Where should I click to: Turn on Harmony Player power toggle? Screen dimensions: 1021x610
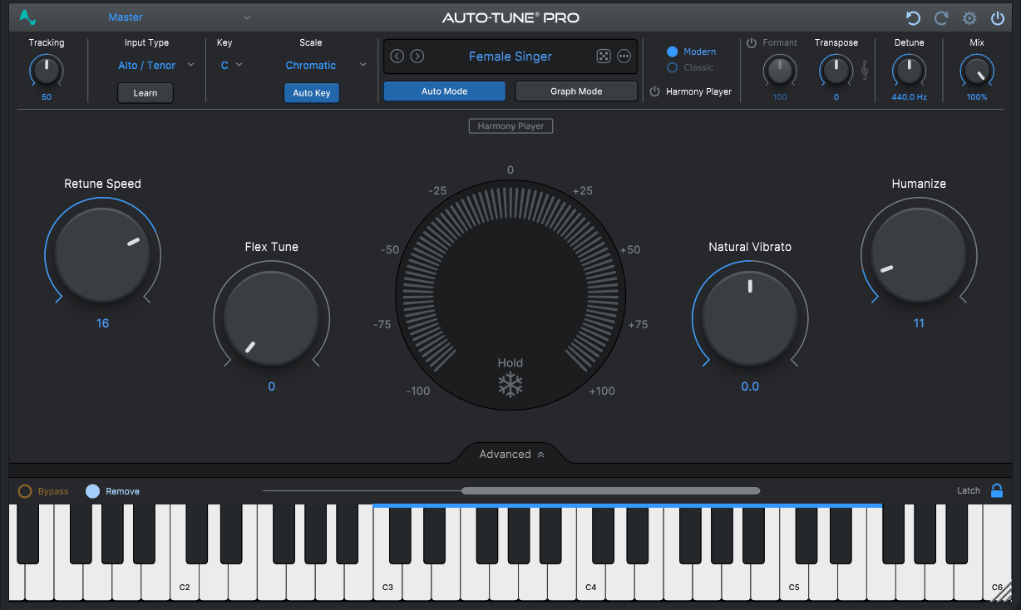654,91
